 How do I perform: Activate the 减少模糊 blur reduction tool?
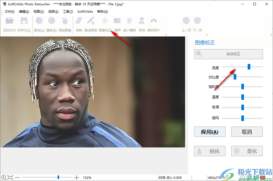(129, 24)
